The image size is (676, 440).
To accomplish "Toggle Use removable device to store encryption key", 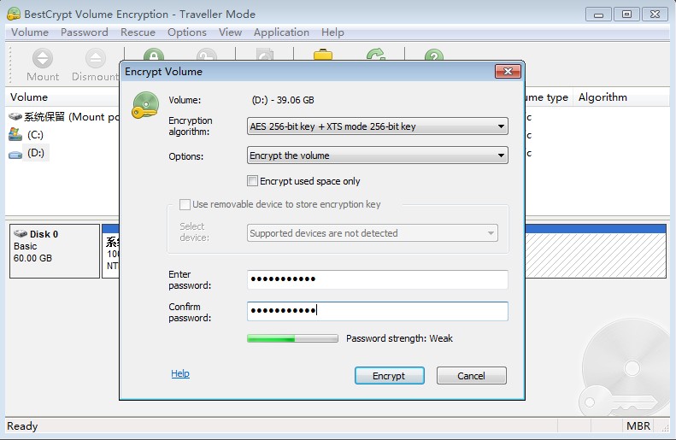I will tap(185, 204).
